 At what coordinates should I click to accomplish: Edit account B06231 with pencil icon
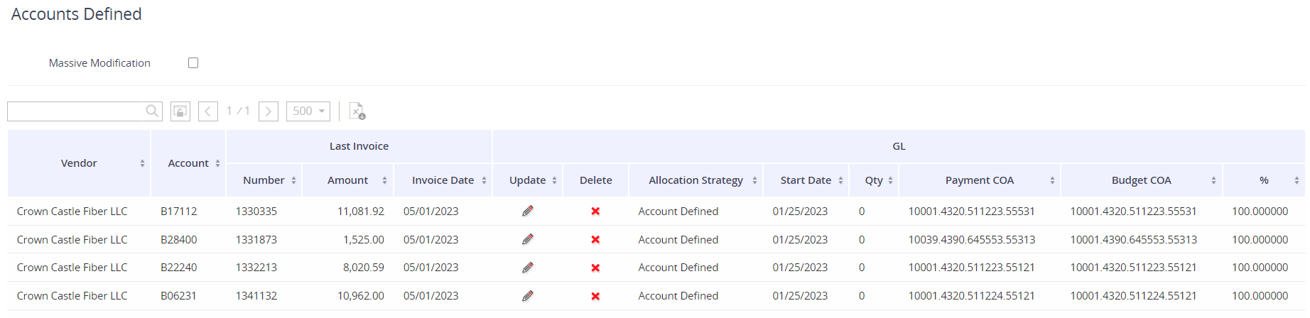click(x=528, y=295)
